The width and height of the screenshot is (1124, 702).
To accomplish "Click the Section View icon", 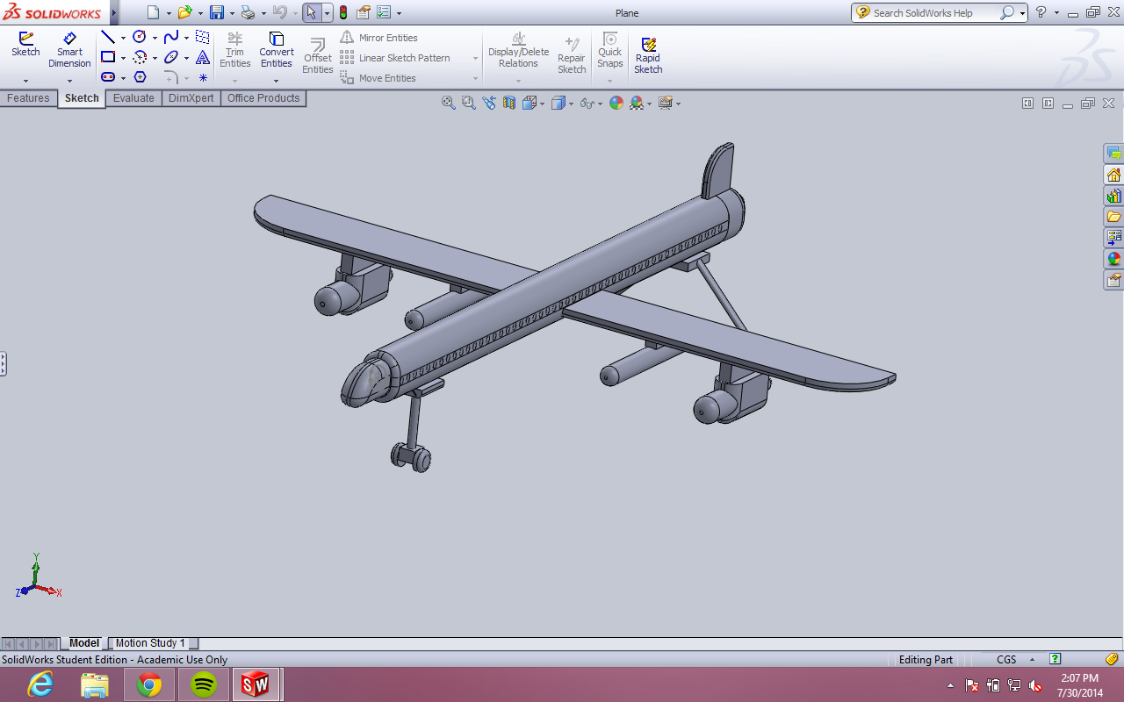I will pos(509,103).
